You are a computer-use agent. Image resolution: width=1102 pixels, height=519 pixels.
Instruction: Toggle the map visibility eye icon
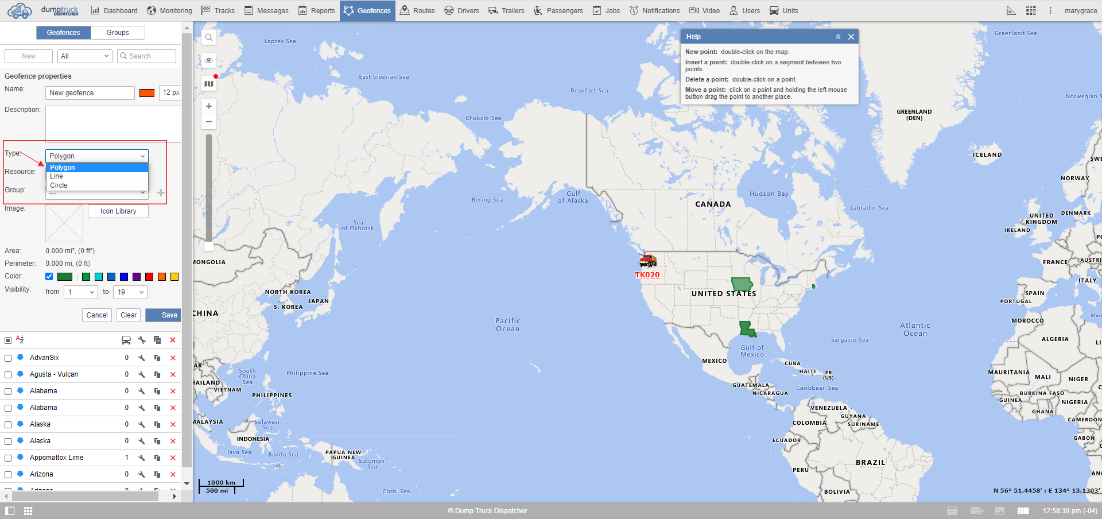208,60
